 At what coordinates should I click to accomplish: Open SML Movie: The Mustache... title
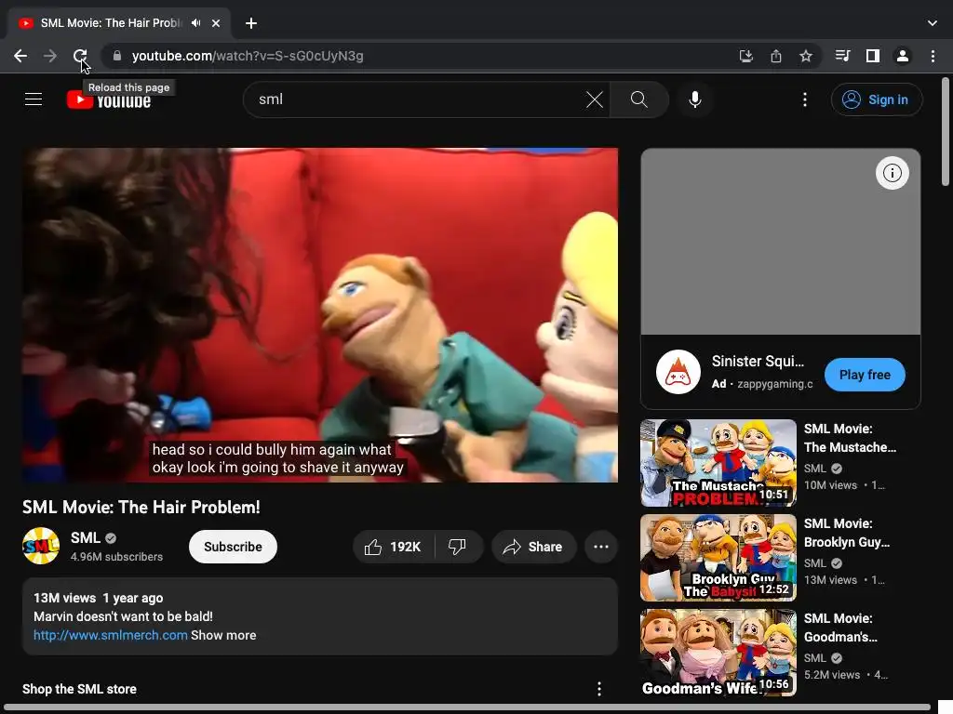850,438
